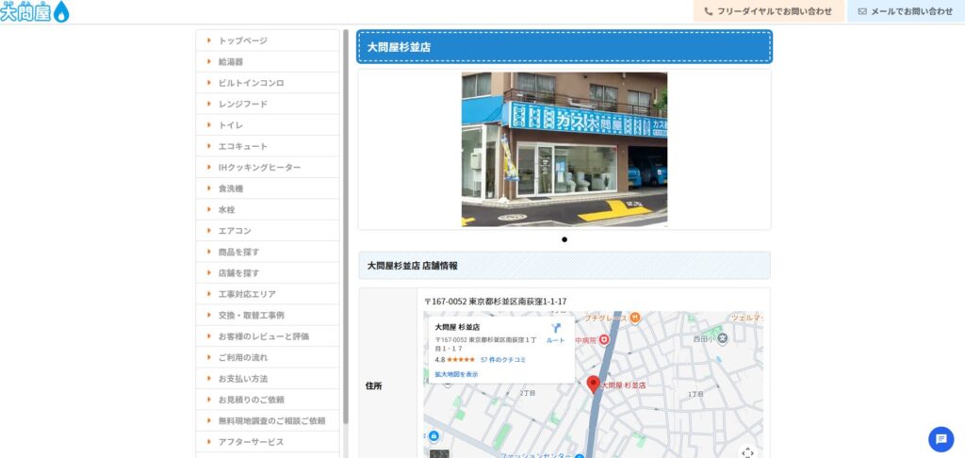Click メールでお問い合わせ button
This screenshot has width=965, height=458.
pos(905,11)
